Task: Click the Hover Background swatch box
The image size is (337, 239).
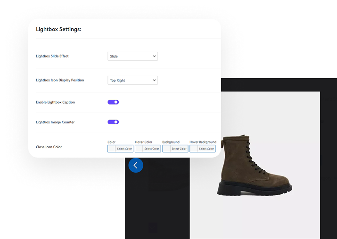Action: click(194, 149)
